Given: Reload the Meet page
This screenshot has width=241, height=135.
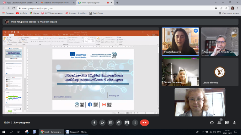Looking at the screenshot, I should point(13,8).
